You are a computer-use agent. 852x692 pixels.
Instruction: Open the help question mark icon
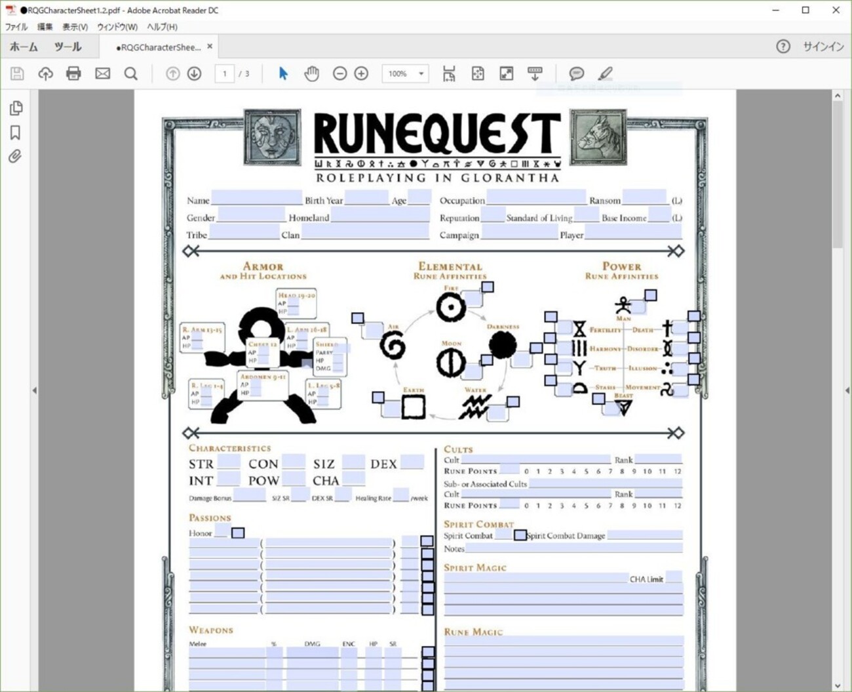(x=783, y=47)
